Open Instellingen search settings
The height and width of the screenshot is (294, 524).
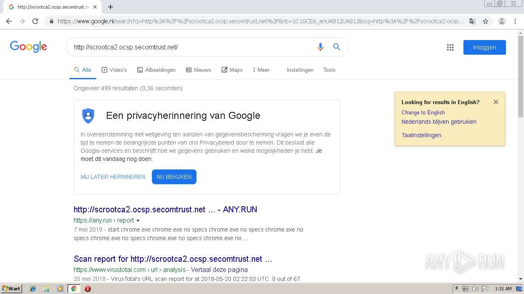[300, 70]
